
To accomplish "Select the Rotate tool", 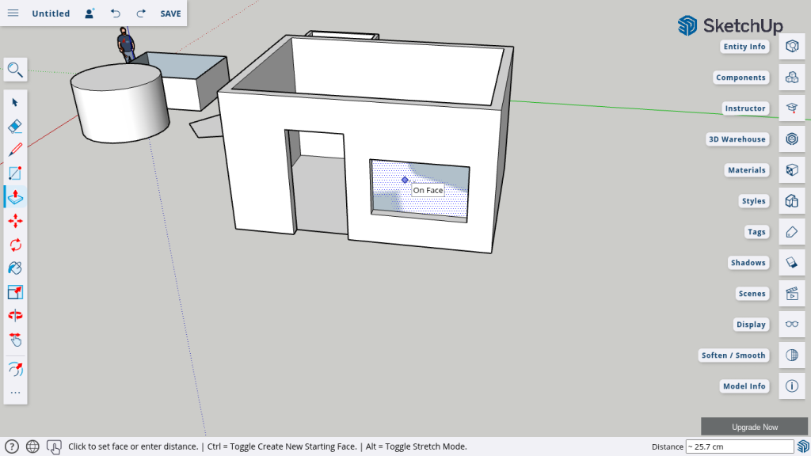I will click(x=15, y=245).
